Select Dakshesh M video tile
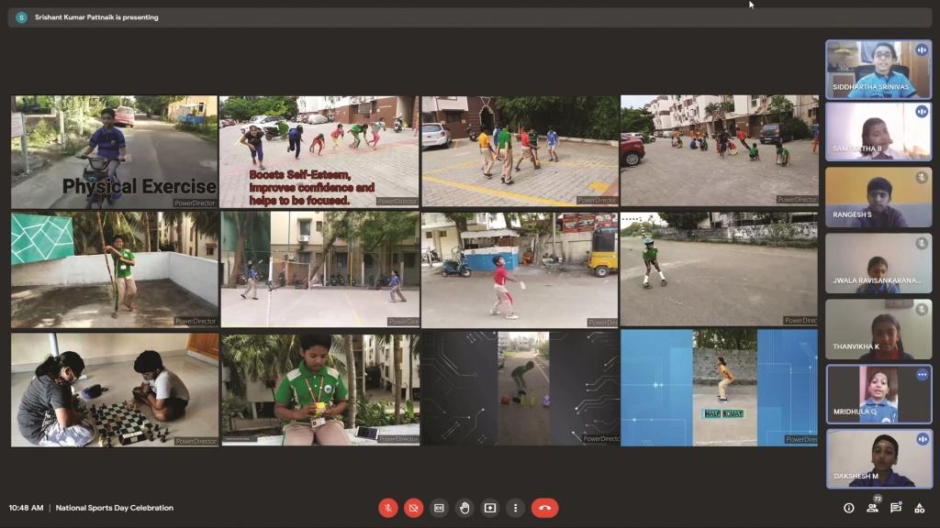The width and height of the screenshot is (940, 528). [878, 459]
